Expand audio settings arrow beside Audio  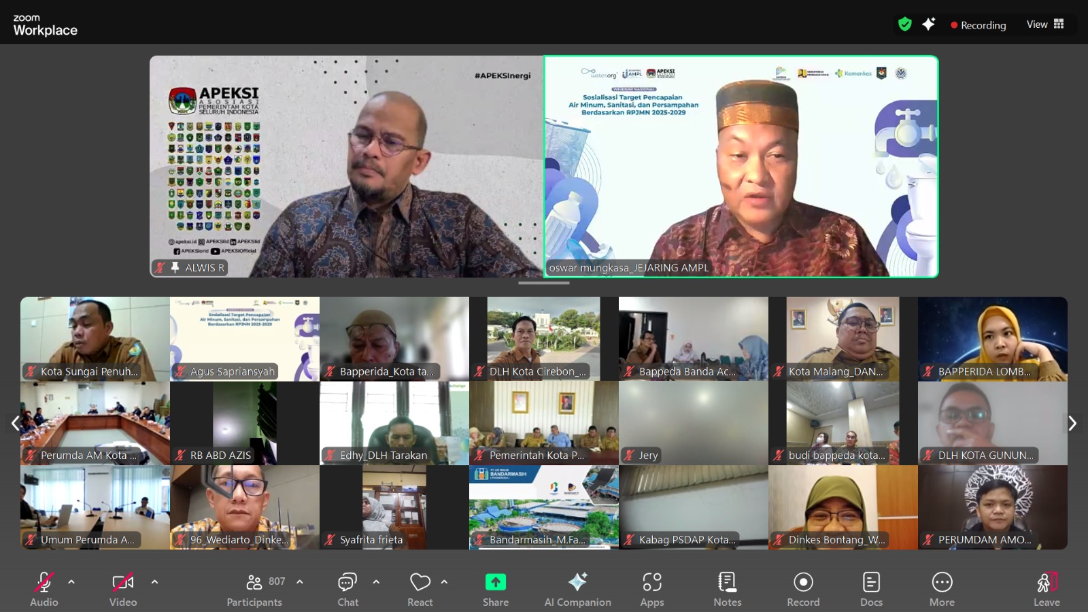coord(71,582)
